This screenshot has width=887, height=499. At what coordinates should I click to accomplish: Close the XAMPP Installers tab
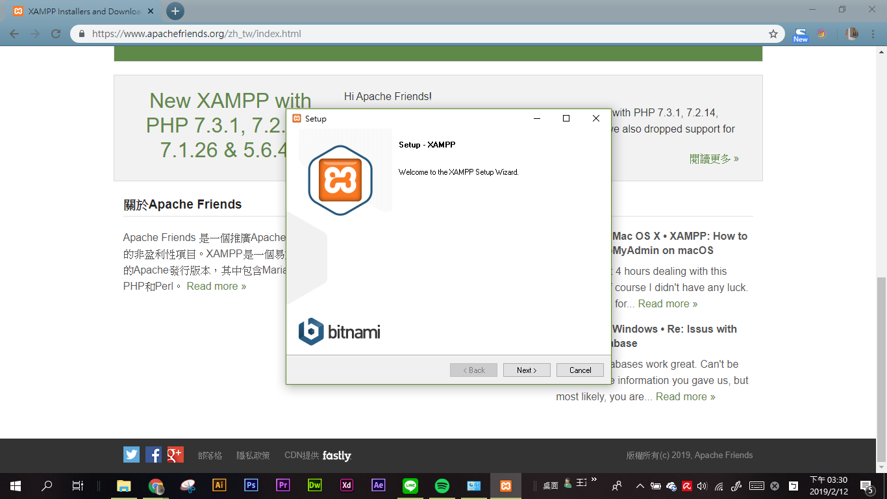[x=152, y=12]
